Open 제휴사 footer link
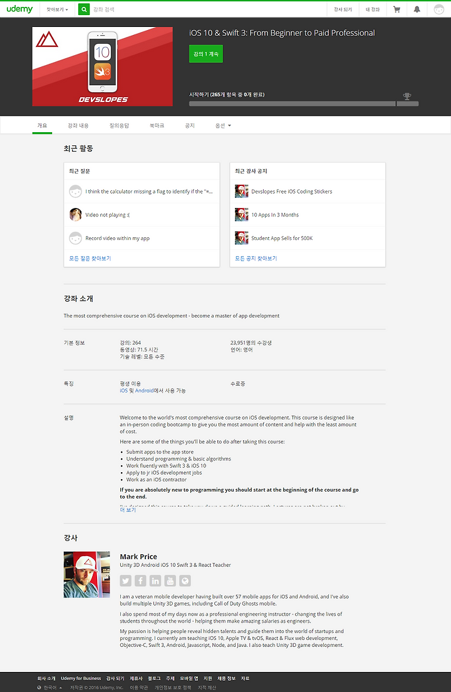 tap(136, 678)
